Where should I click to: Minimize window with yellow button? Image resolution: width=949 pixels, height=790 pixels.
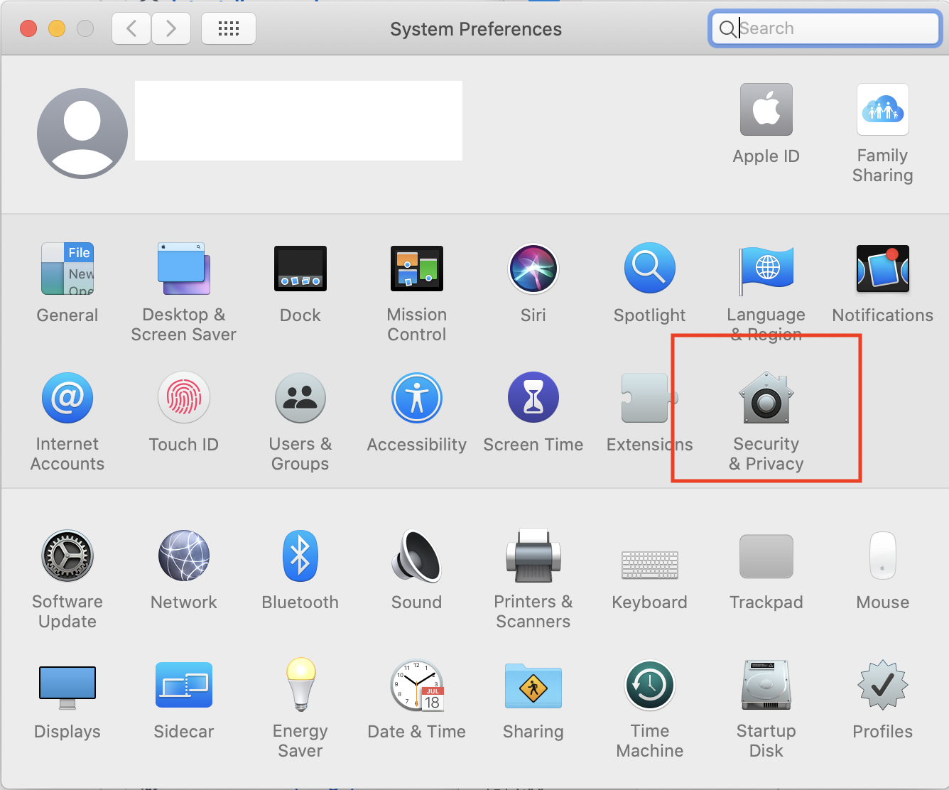(57, 28)
